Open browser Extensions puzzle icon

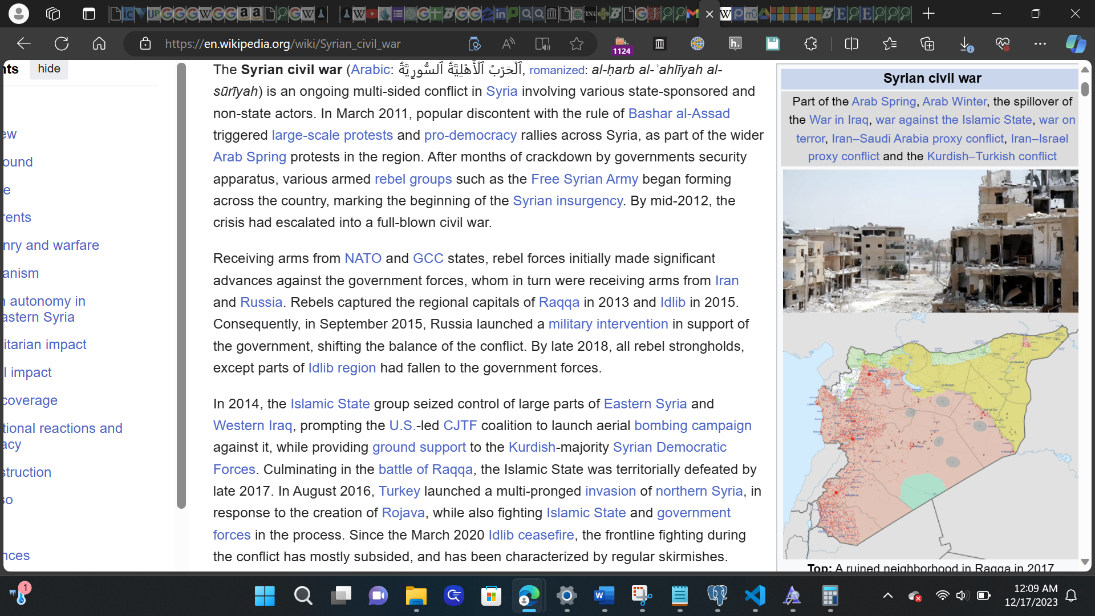pyautogui.click(x=810, y=43)
